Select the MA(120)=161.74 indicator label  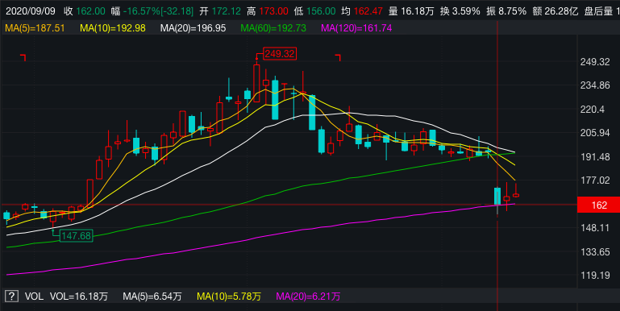click(x=356, y=28)
